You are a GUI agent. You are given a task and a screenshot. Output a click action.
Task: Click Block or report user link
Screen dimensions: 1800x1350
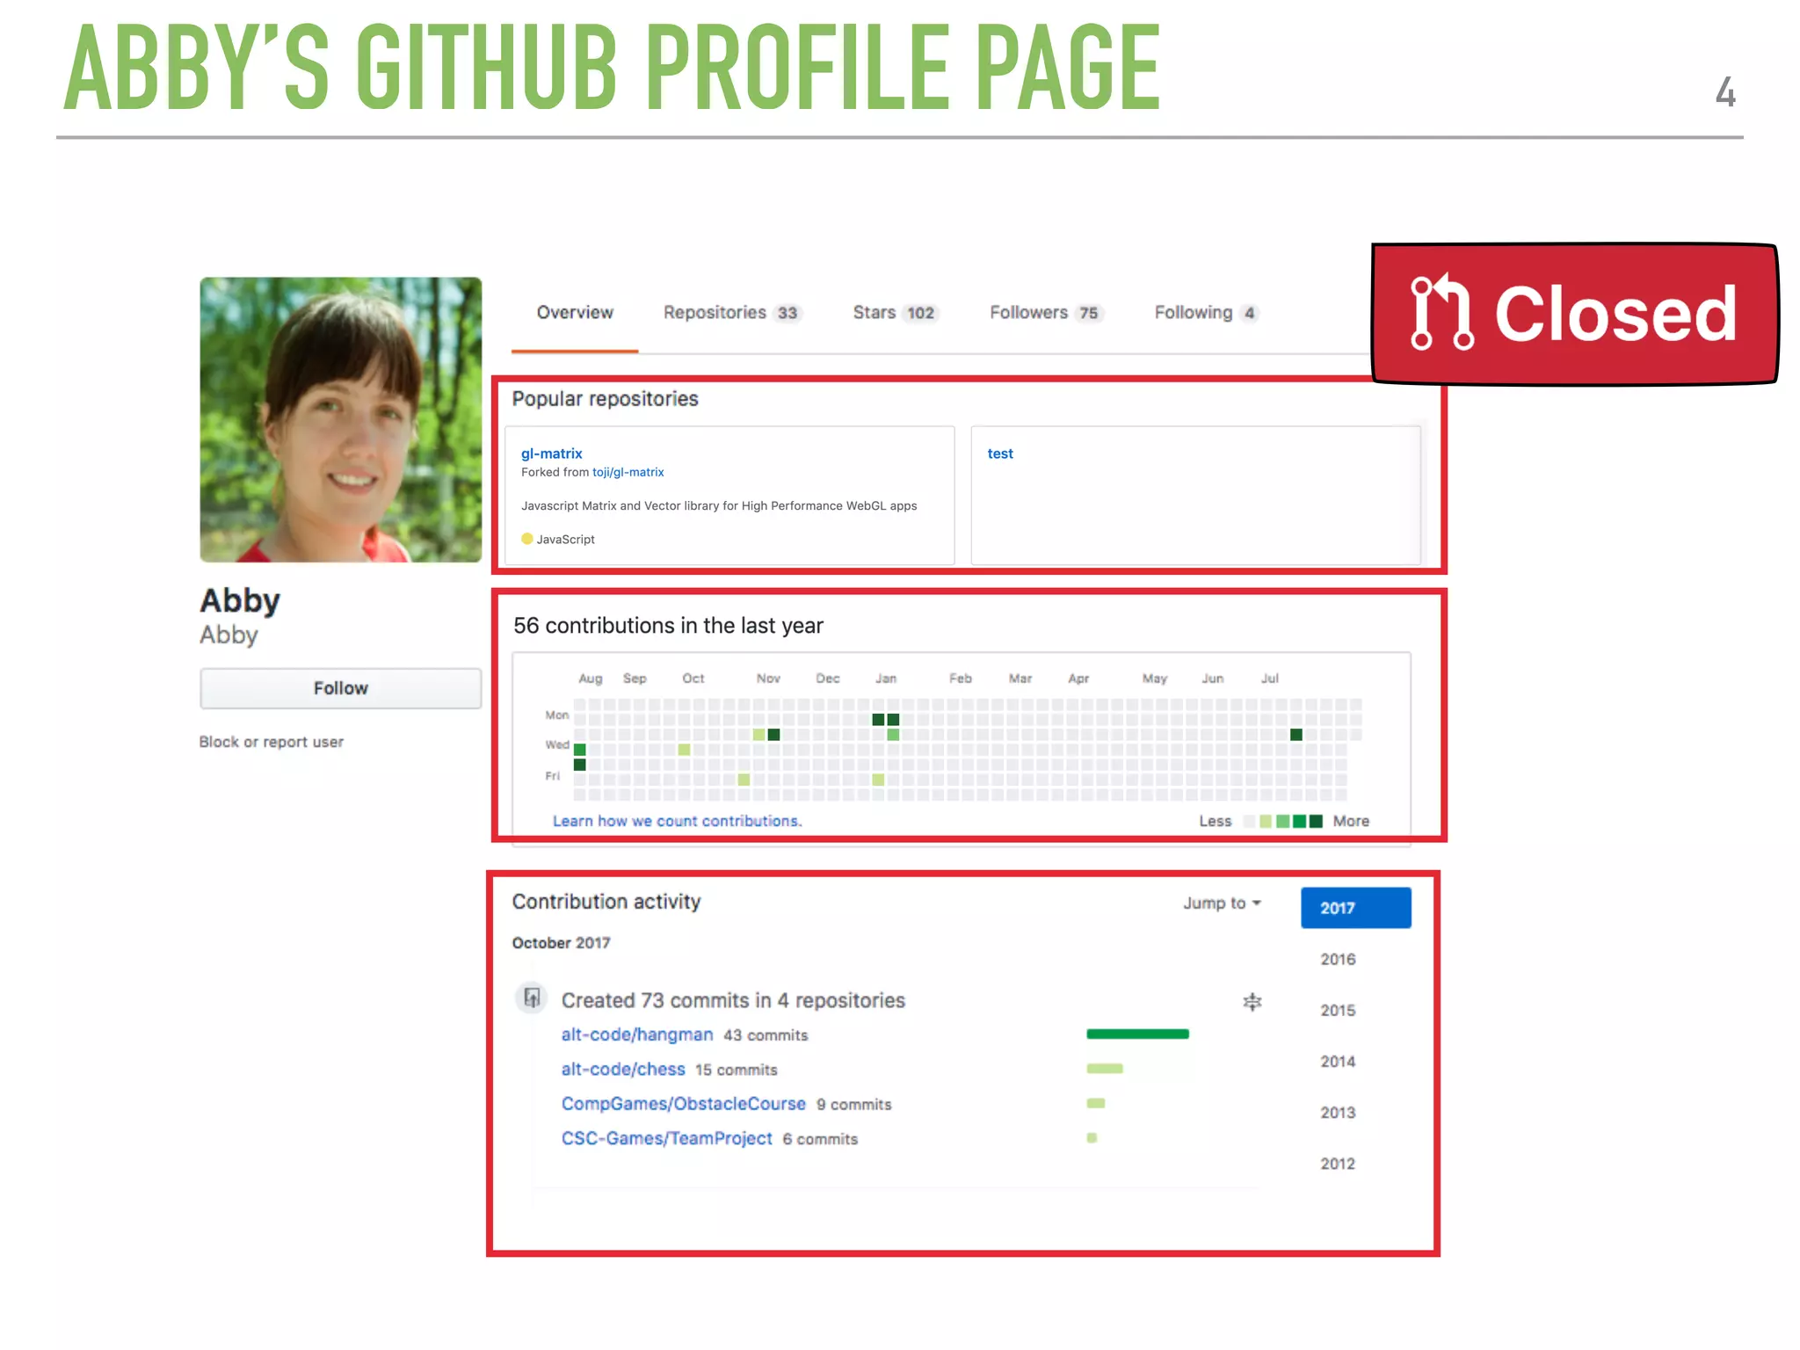click(x=272, y=742)
